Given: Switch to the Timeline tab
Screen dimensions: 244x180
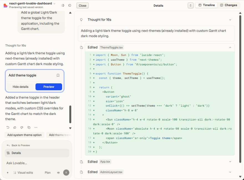Looking at the screenshot, I should 206,5.
